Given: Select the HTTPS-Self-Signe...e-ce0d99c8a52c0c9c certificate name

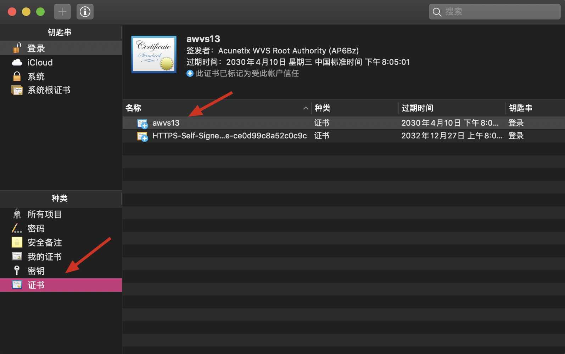Looking at the screenshot, I should point(230,136).
